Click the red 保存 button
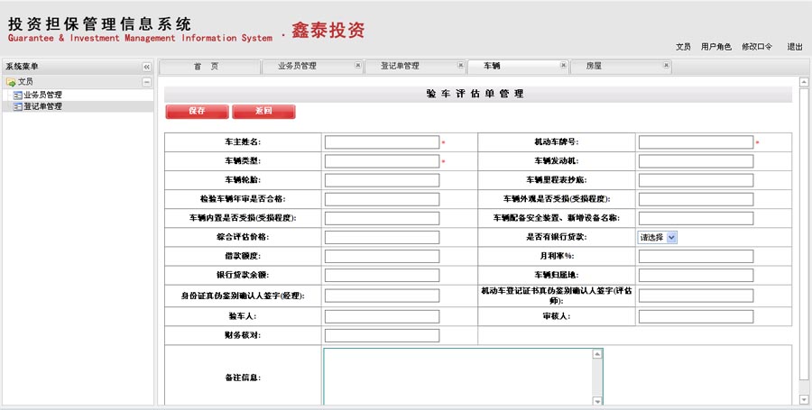The height and width of the screenshot is (410, 812). 197,111
